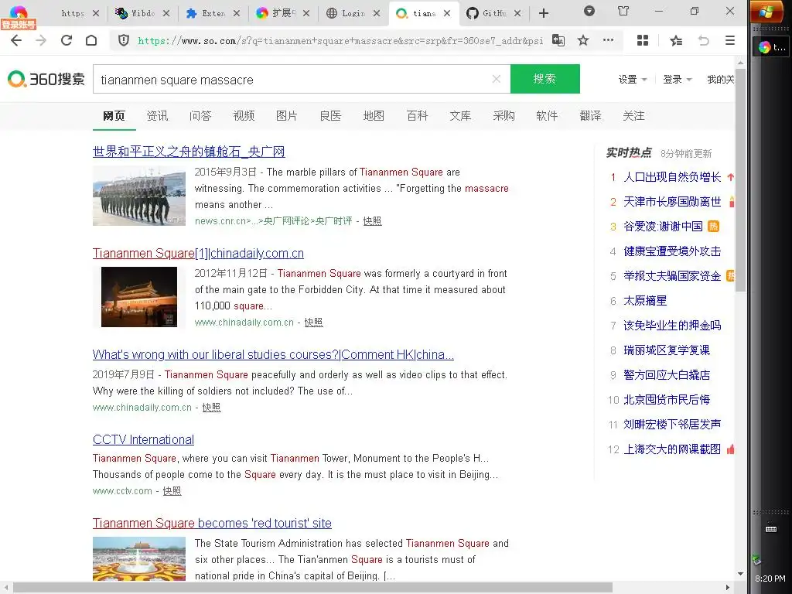The height and width of the screenshot is (594, 792).
Task: Open the taskbar on-screen keyboard icon
Action: (771, 529)
